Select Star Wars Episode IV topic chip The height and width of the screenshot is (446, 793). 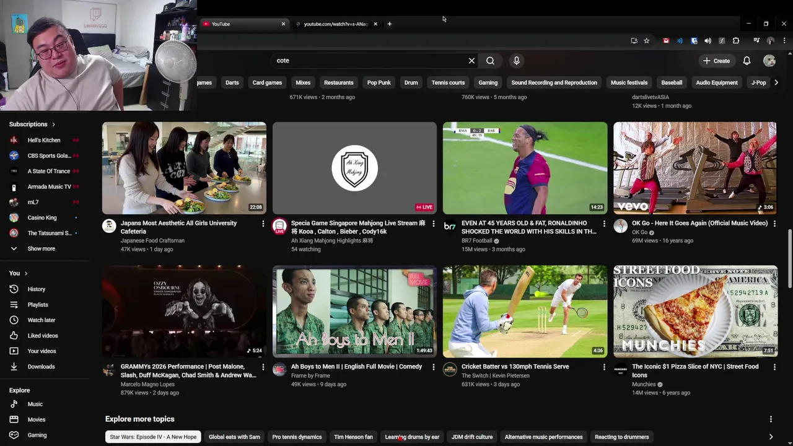(x=153, y=437)
